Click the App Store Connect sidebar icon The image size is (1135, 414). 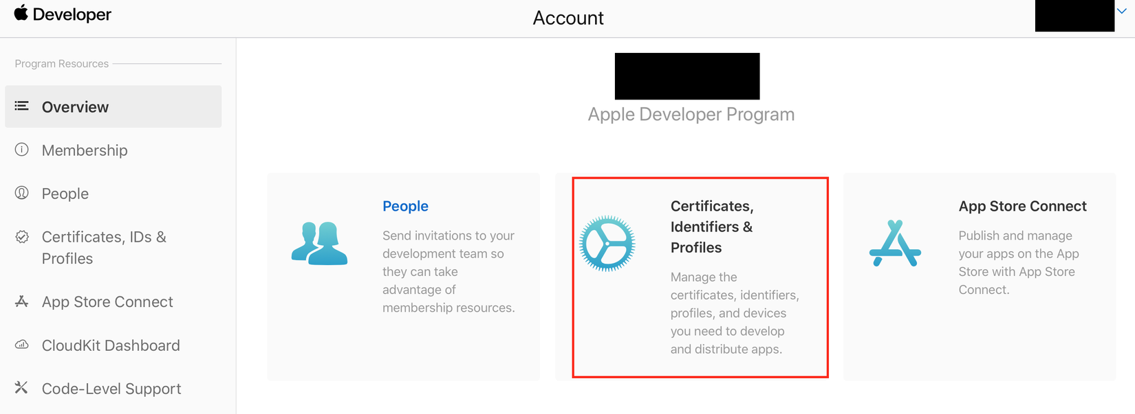[x=22, y=301]
